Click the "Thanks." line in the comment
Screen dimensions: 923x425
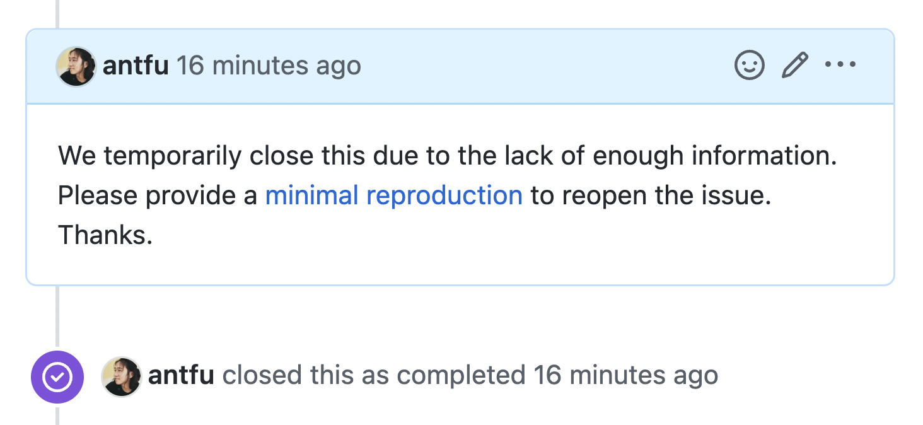(105, 235)
